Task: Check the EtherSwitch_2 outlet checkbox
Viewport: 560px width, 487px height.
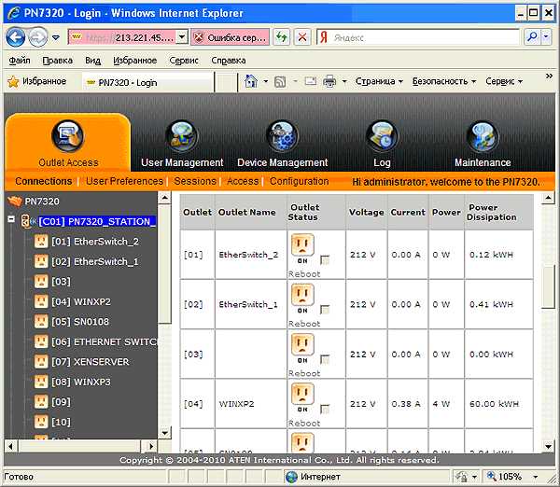Action: [x=324, y=260]
